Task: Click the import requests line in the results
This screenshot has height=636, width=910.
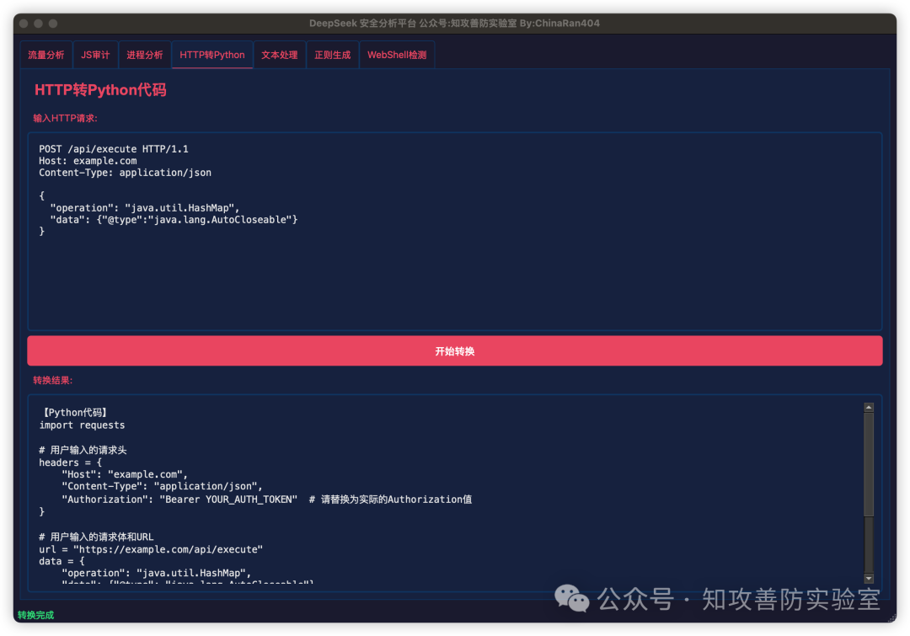Action: click(82, 425)
